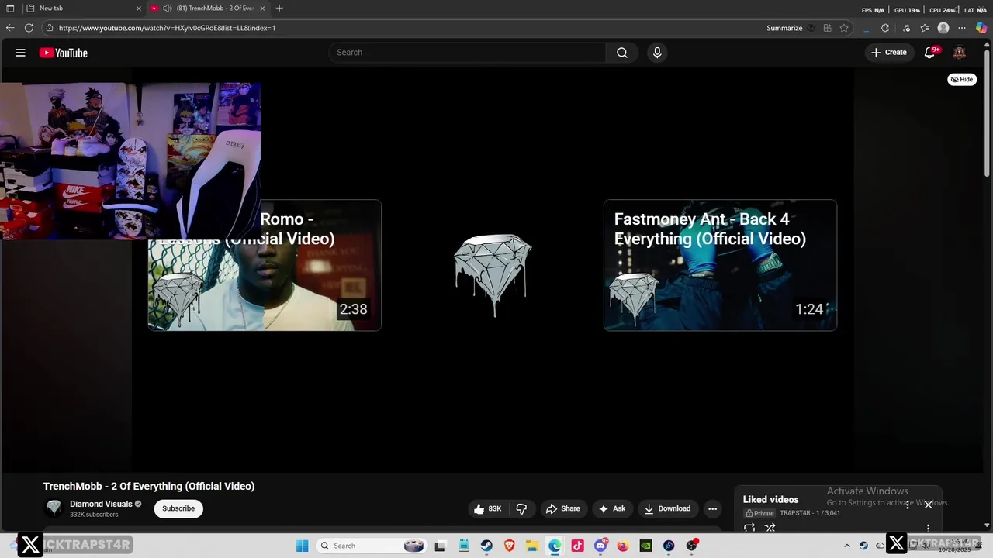
Task: Share the TrenchMobb video
Action: (563, 508)
